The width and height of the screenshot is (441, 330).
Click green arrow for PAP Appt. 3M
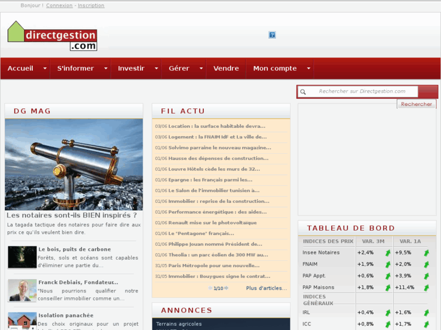(388, 276)
